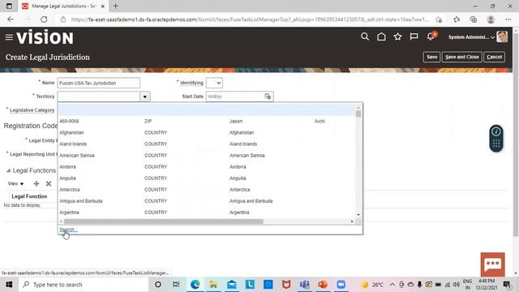Click the Vision logo
This screenshot has height=292, width=519.
click(x=45, y=37)
